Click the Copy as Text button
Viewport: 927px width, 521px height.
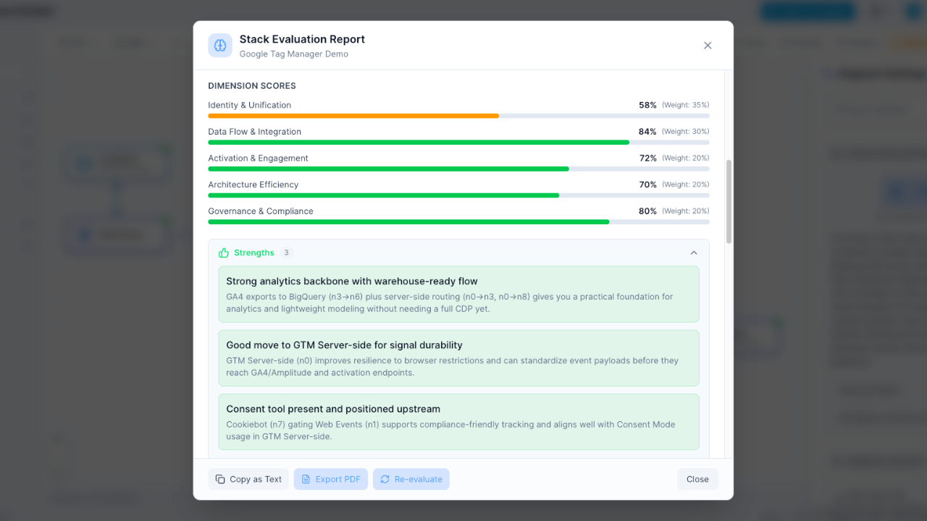tap(248, 479)
